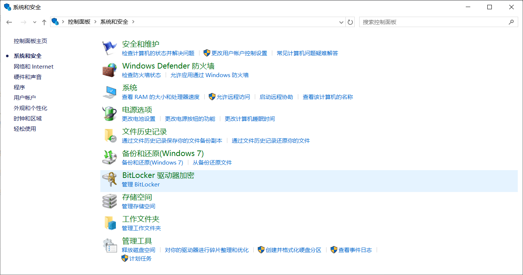This screenshot has width=523, height=275.
Task: Open the recent locations dropdown arrow
Action: point(35,22)
